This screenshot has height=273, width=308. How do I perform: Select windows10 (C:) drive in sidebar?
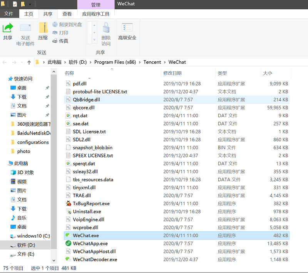pos(33,236)
